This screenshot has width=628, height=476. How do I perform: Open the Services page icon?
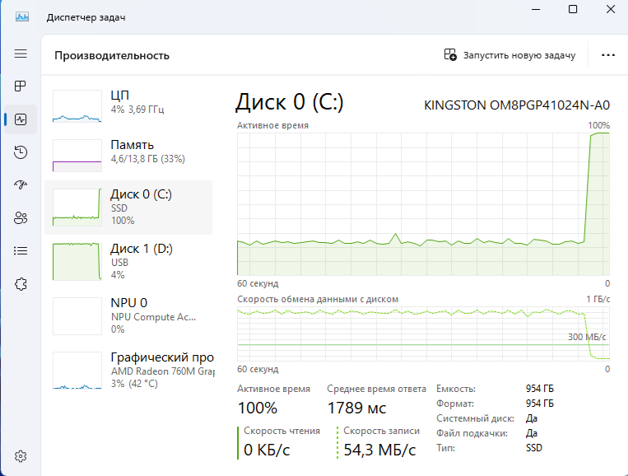pyautogui.click(x=21, y=283)
